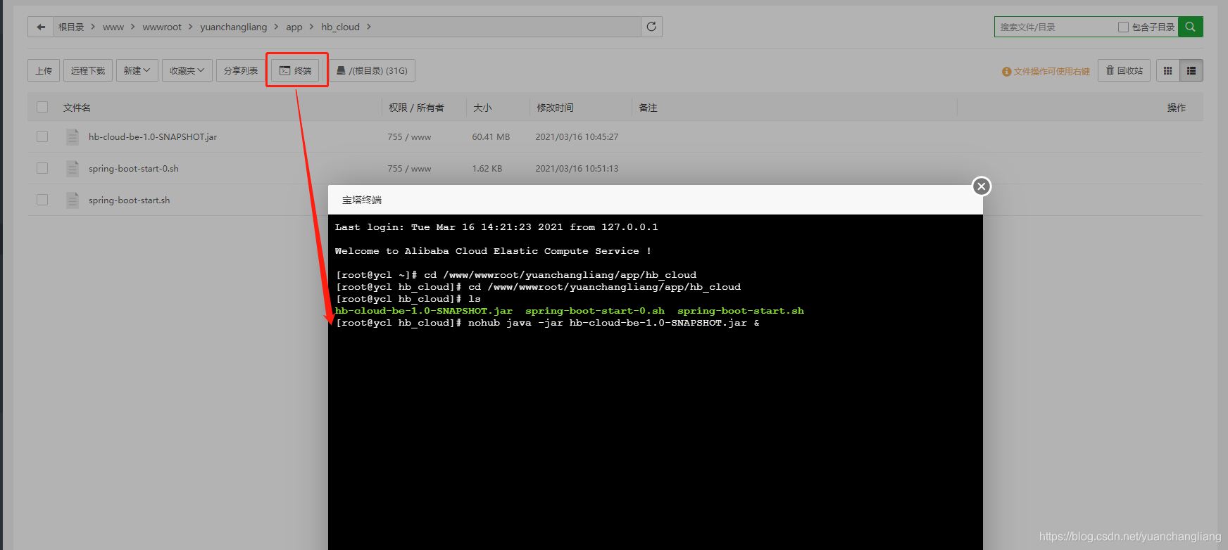Navigate to wwwroot in breadcrumb
This screenshot has height=550, width=1228.
tap(162, 27)
